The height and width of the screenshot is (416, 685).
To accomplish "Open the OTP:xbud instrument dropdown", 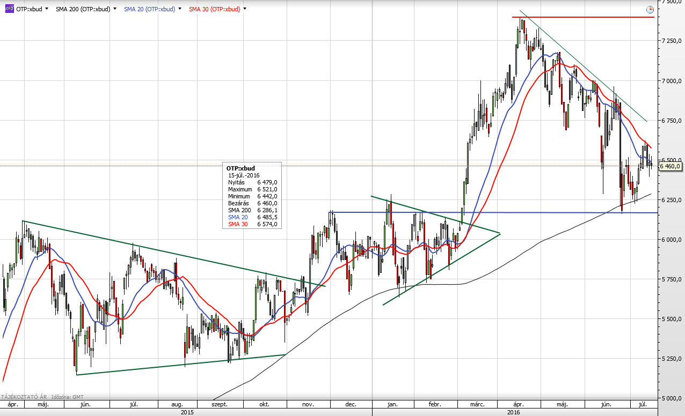I will click(47, 9).
